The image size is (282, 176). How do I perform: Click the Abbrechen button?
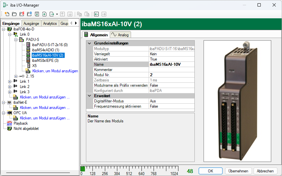pyautogui.click(x=265, y=171)
